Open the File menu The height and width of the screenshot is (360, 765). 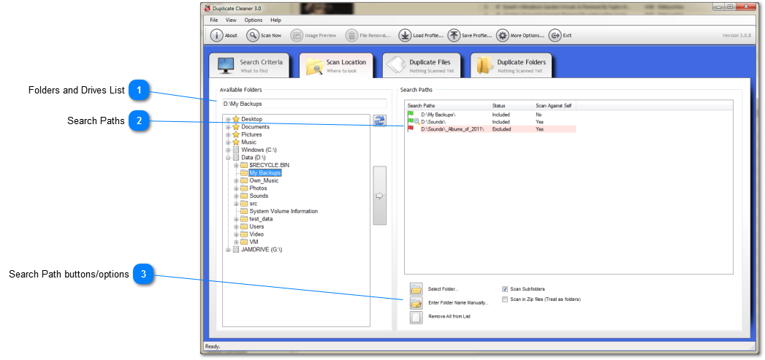(213, 20)
